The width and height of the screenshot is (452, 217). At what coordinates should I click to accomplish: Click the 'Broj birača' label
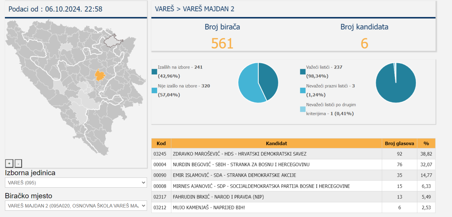pos(222,27)
